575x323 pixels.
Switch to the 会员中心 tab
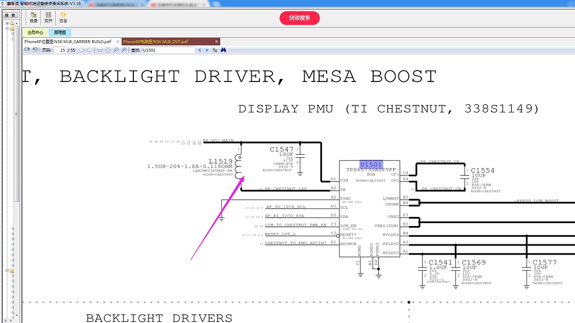[x=35, y=33]
